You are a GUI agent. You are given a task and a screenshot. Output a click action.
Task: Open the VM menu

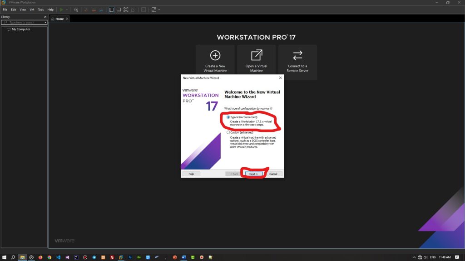click(31, 9)
